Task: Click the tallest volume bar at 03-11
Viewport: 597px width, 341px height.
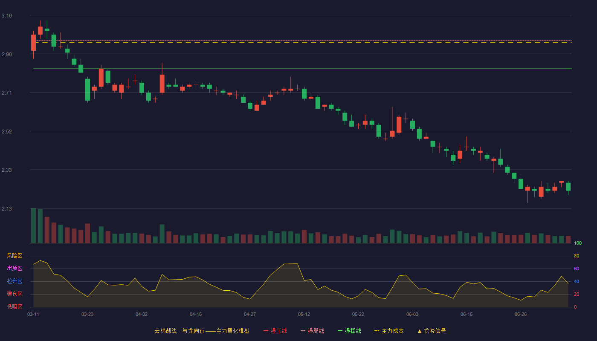Action: coord(33,225)
